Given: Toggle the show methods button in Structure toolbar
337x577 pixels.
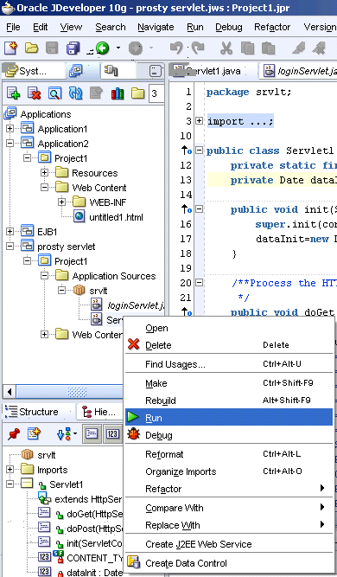Looking at the screenshot, I should [x=92, y=434].
